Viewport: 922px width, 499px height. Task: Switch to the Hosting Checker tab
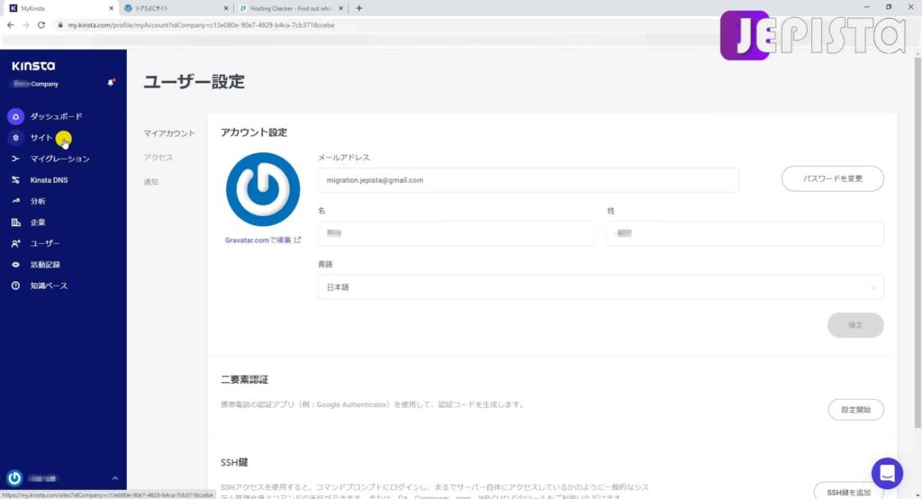point(292,8)
